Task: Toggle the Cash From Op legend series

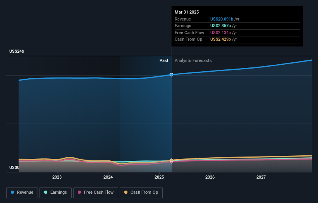Action: (x=141, y=193)
